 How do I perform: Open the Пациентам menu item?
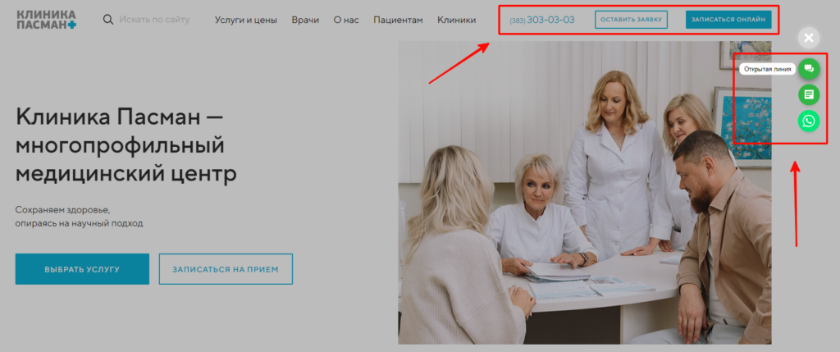[x=398, y=21]
